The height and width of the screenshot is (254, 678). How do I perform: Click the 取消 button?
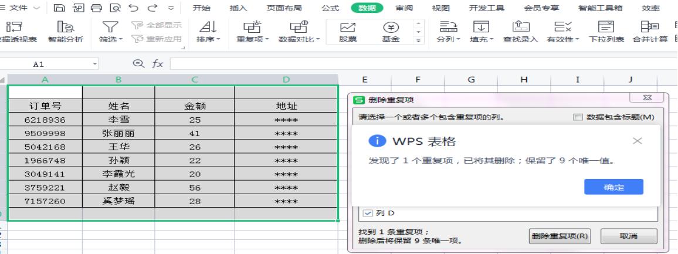coord(629,236)
